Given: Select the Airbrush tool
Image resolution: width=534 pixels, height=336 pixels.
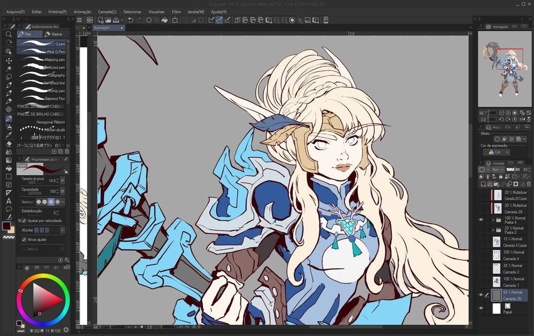Looking at the screenshot, I should coord(9,127).
